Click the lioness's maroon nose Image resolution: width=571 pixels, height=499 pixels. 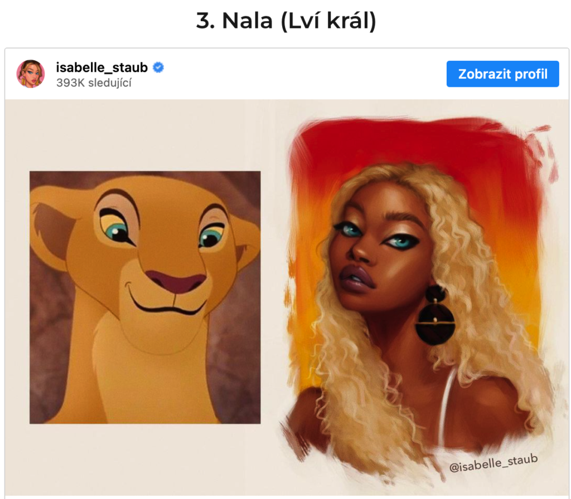tap(176, 281)
